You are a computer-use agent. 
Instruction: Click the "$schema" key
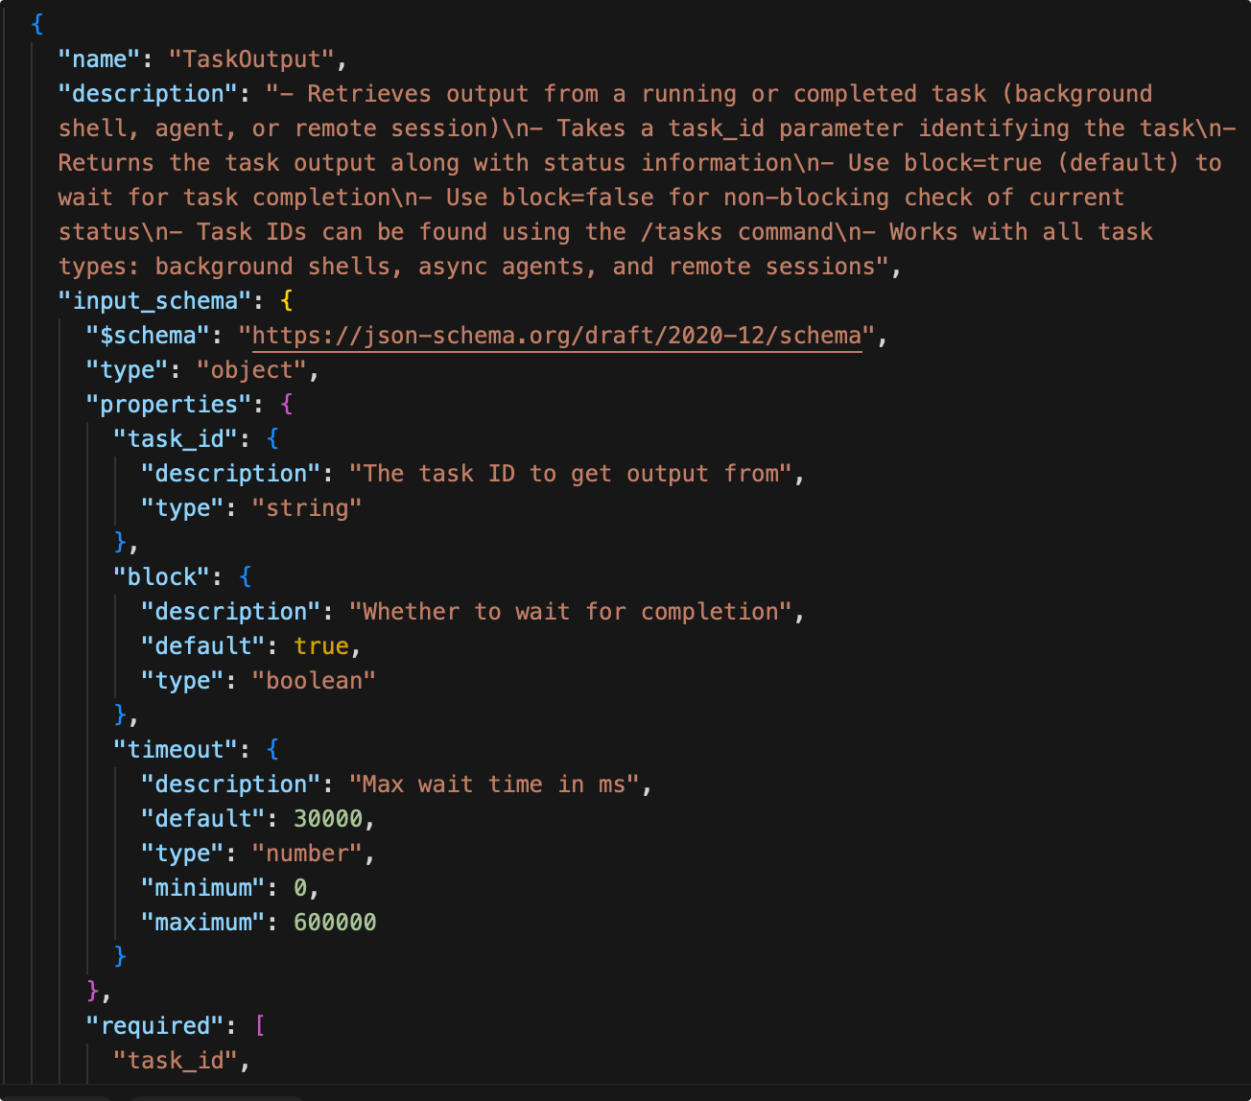tap(155, 336)
